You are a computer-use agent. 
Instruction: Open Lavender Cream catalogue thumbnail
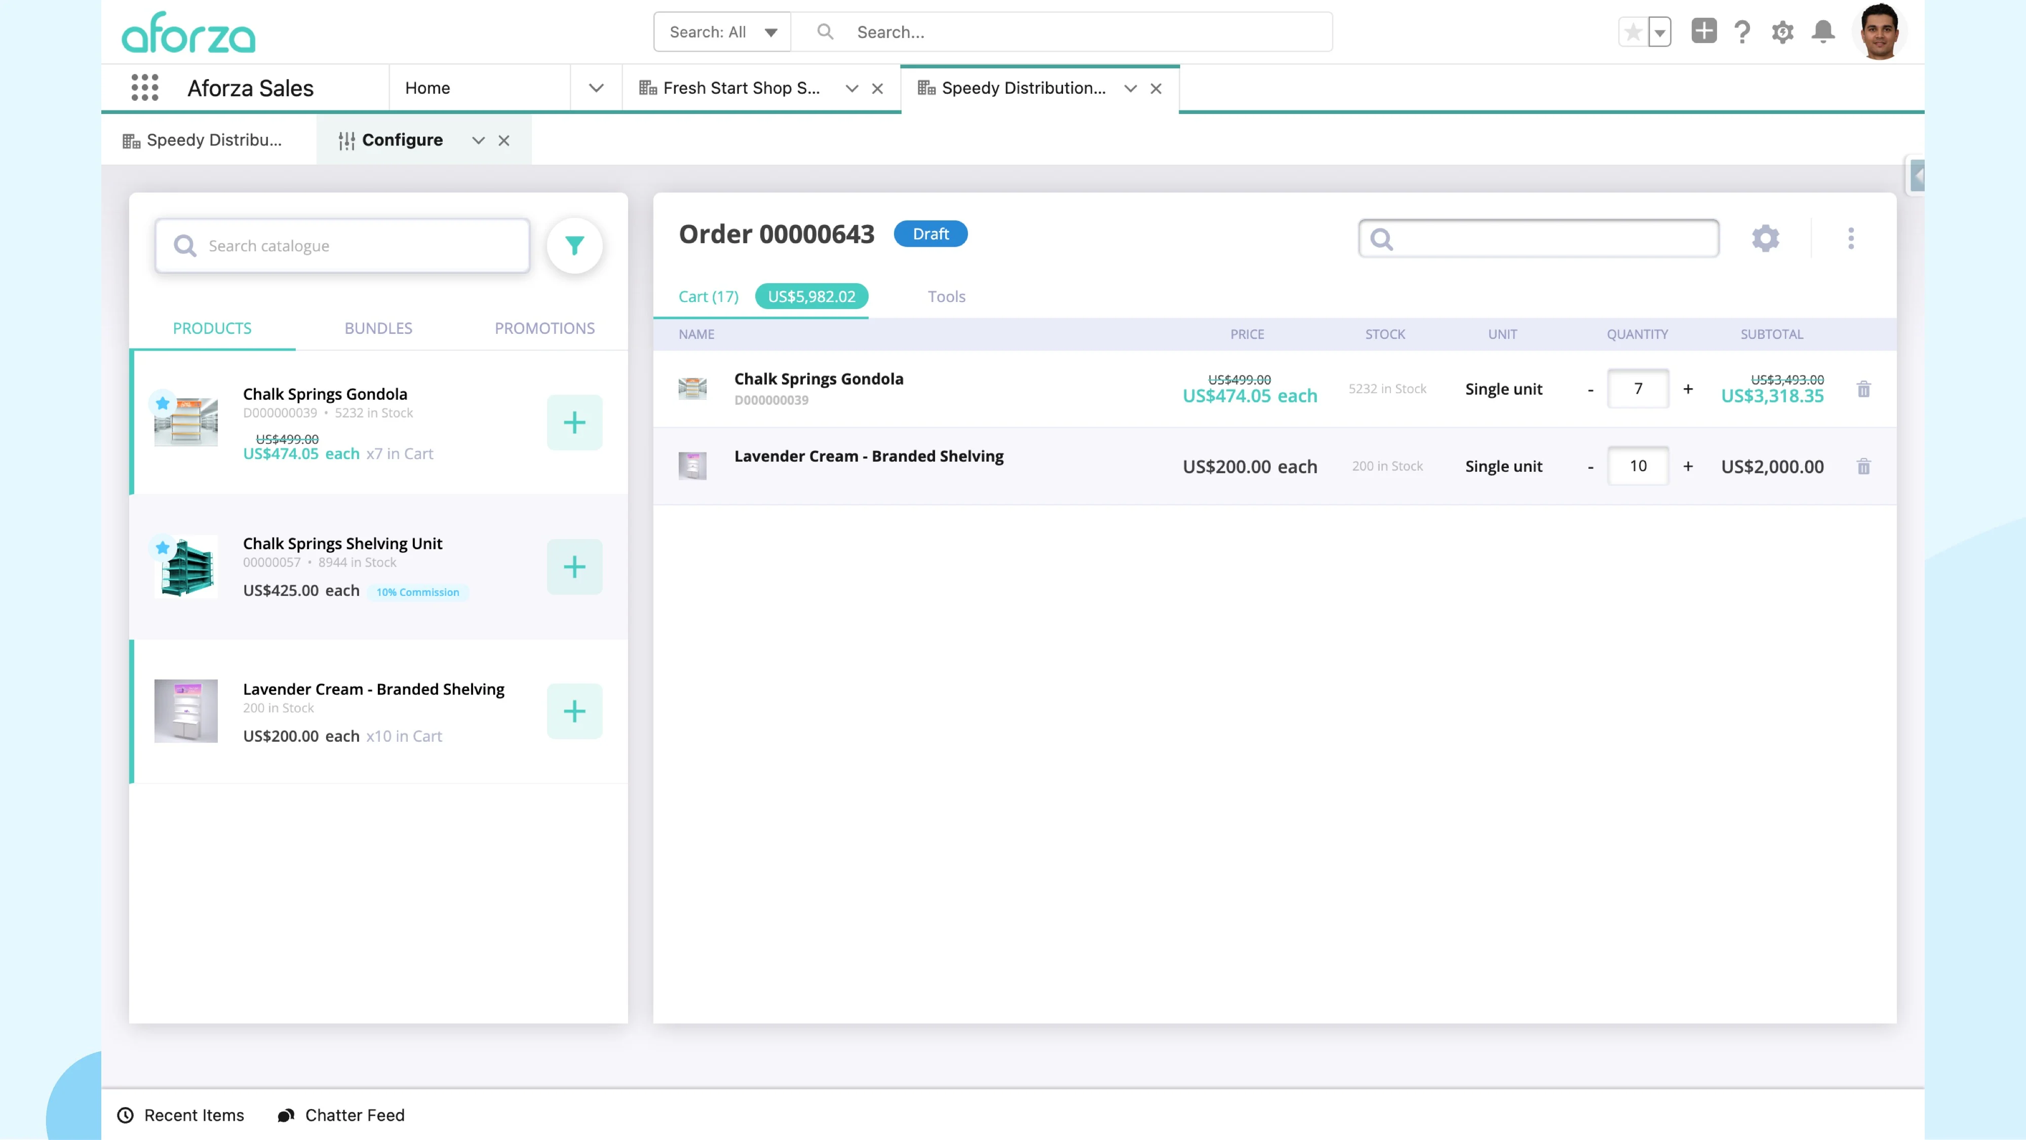click(x=186, y=711)
